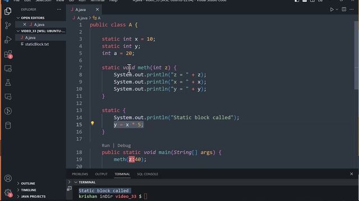Image resolution: width=359 pixels, height=201 pixels.
Task: Click the editor vertical scrollbar
Action: (x=357, y=55)
